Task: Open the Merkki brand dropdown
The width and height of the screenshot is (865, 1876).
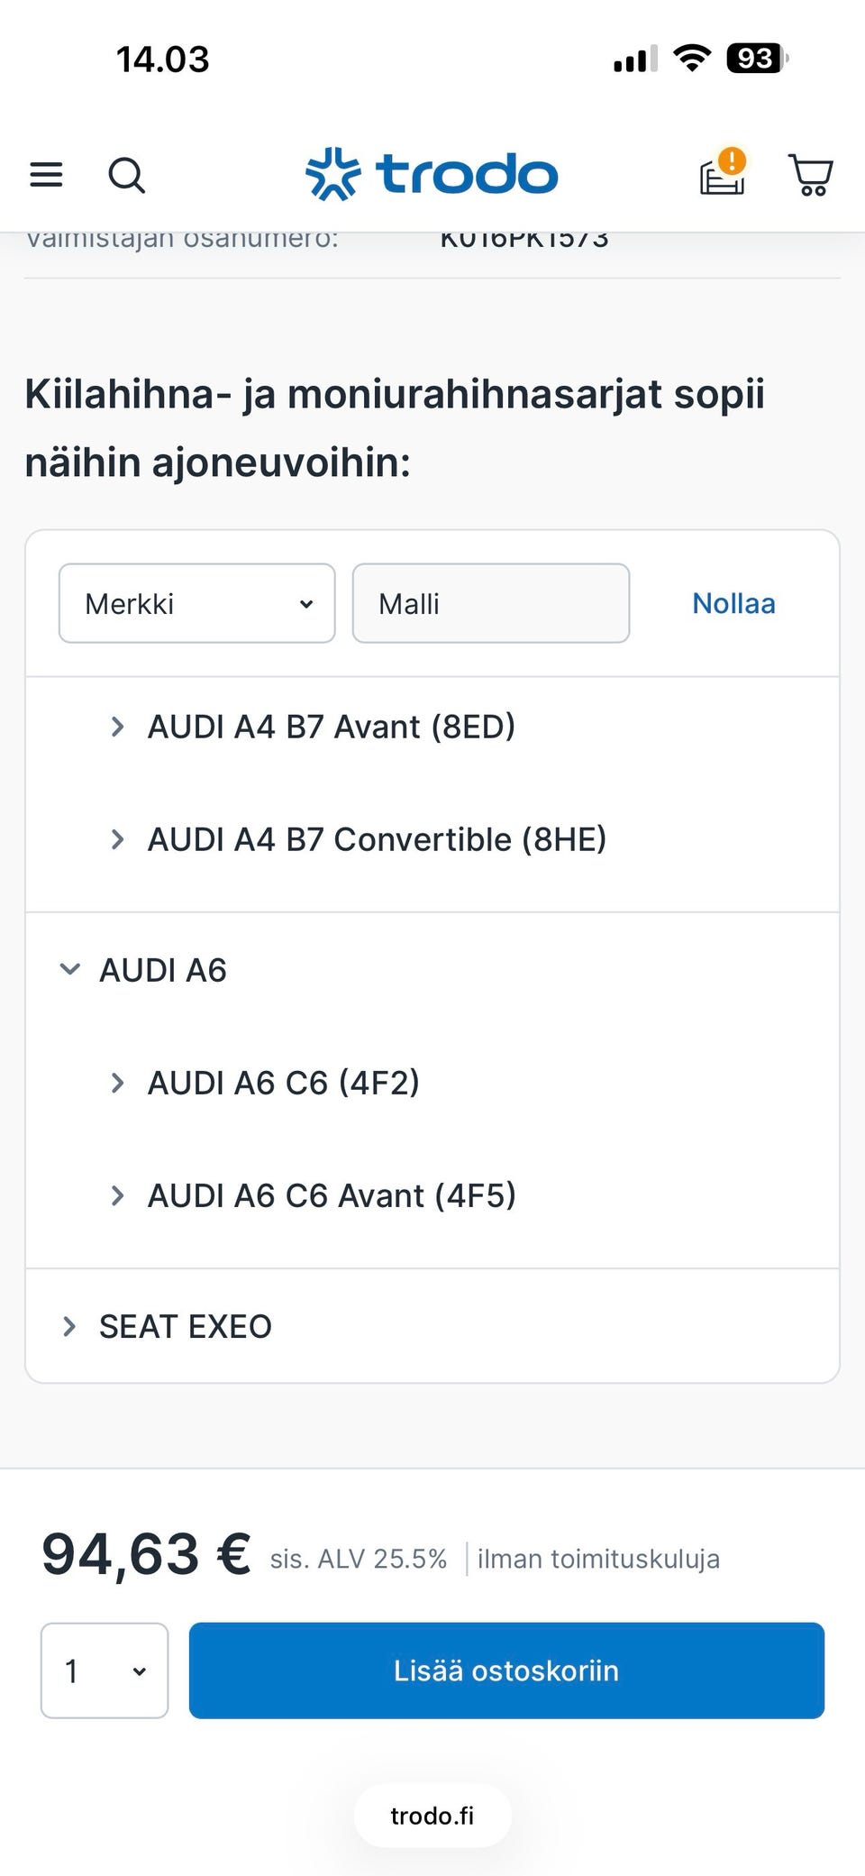Action: 197,603
